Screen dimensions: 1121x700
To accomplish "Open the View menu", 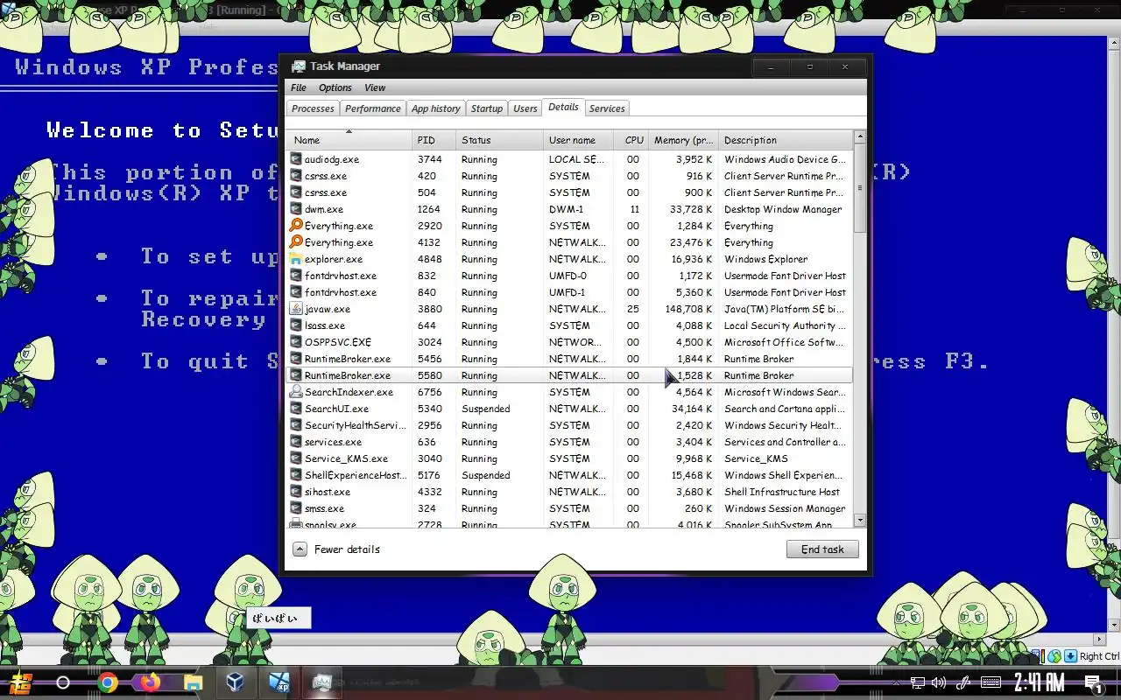I will [x=375, y=87].
